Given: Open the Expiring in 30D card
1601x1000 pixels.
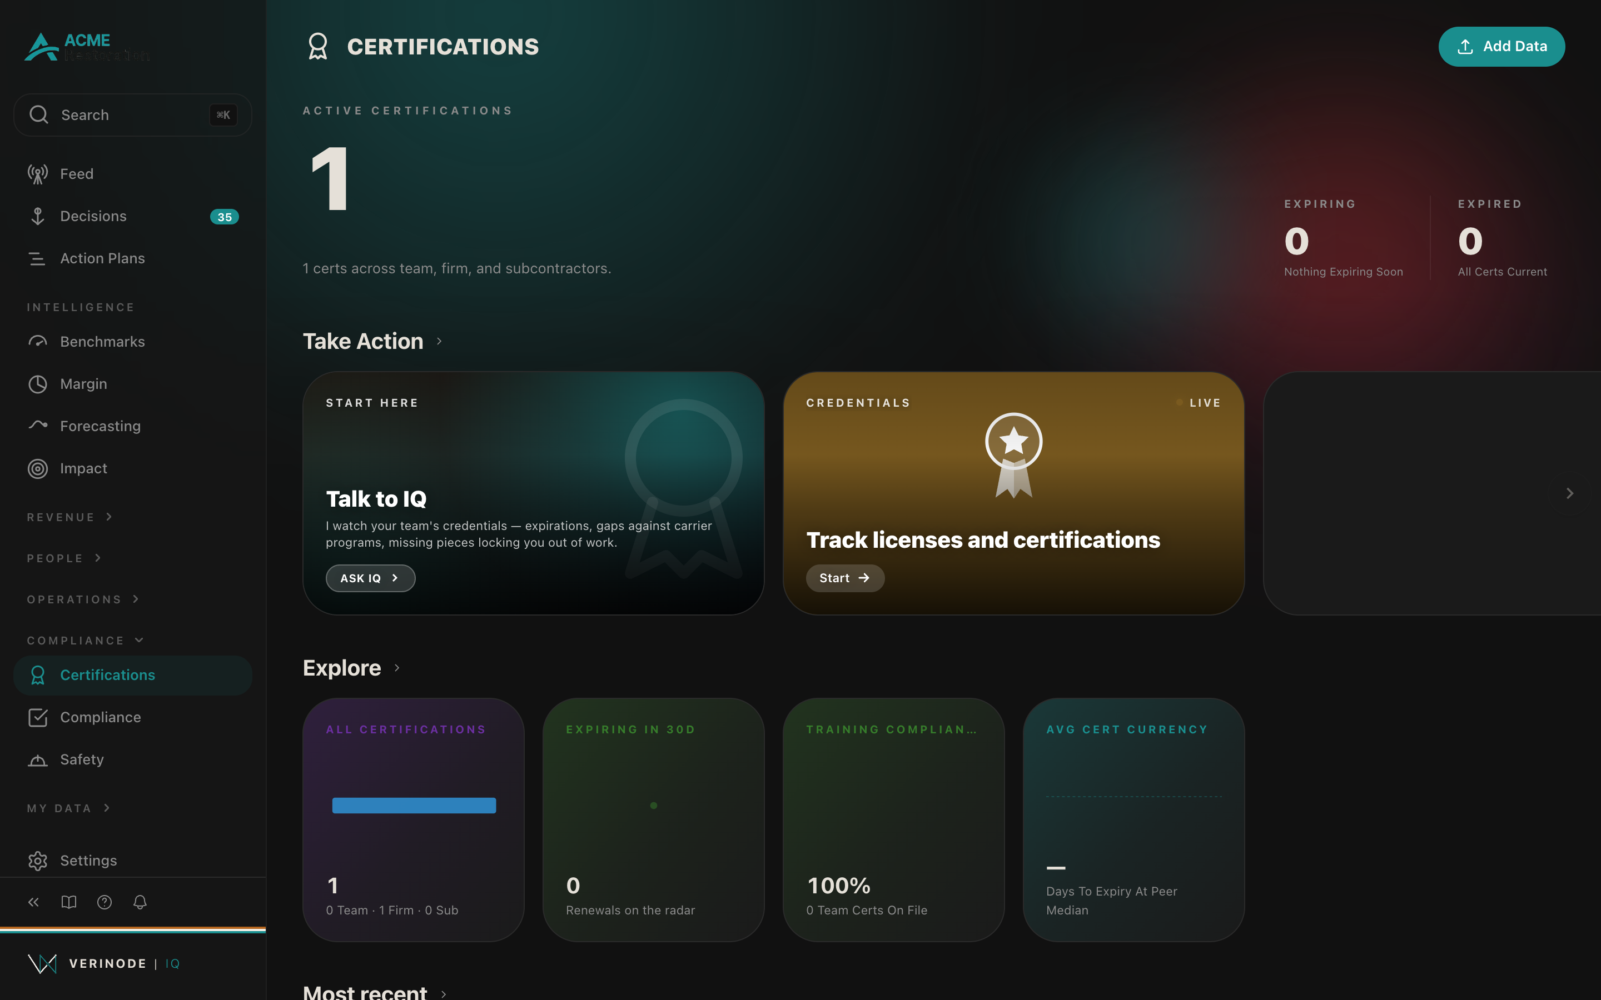Looking at the screenshot, I should coord(654,820).
